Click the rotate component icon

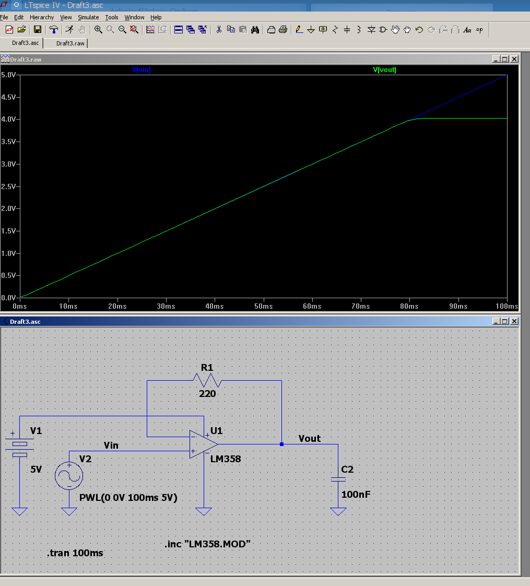coord(443,30)
